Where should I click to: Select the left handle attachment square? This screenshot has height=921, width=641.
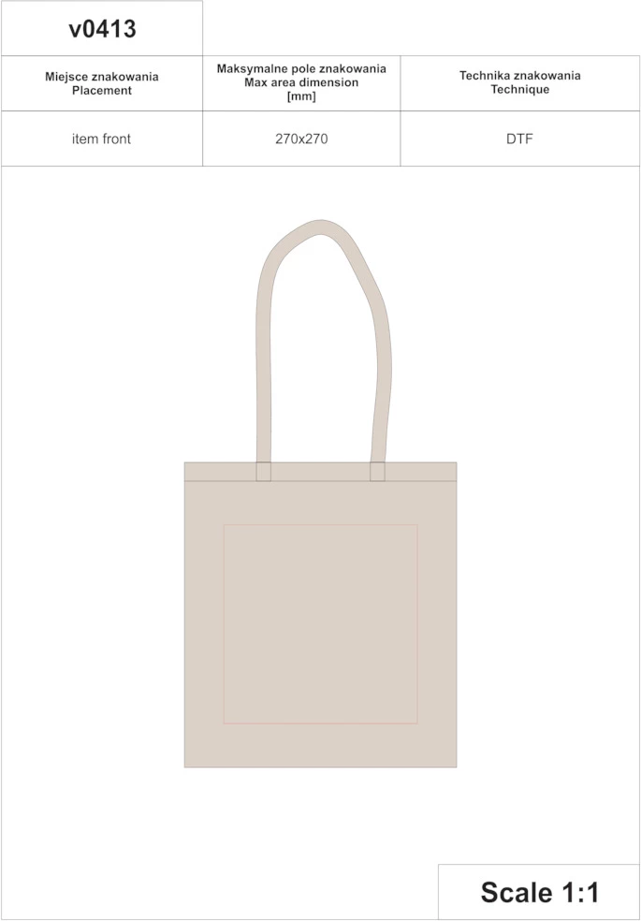click(264, 472)
